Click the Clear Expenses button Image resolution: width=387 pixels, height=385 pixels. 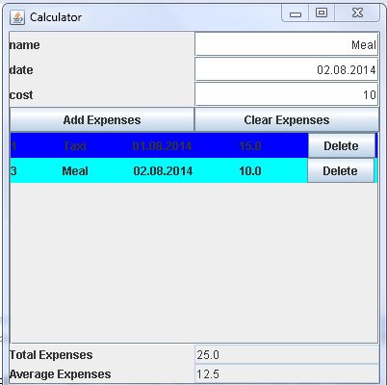[x=286, y=119]
